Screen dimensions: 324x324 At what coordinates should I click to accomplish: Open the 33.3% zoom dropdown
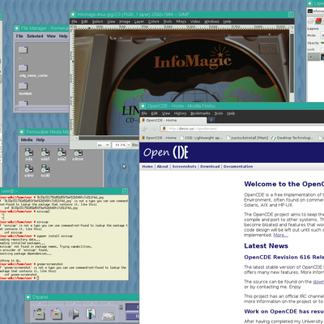point(122,145)
